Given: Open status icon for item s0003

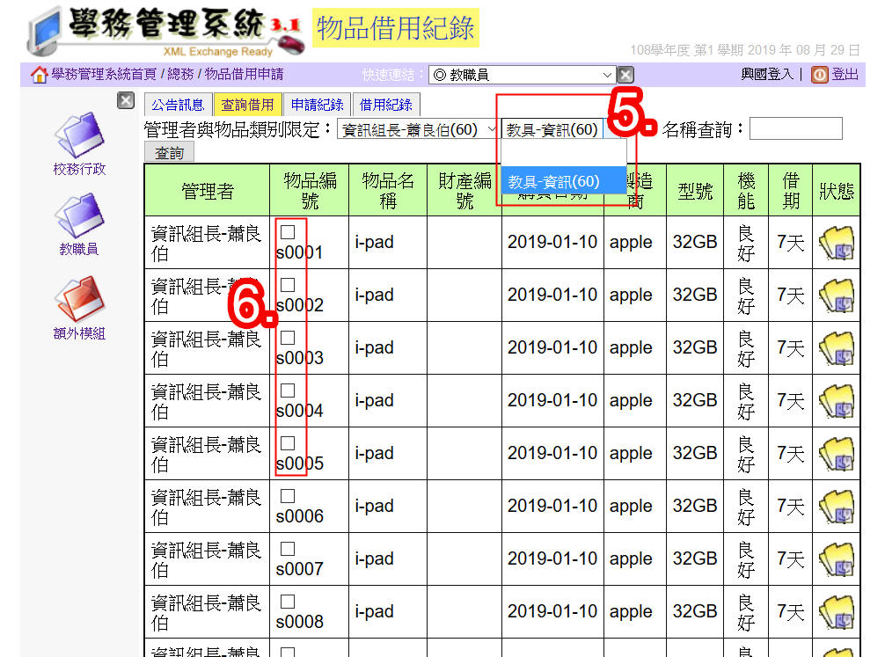Looking at the screenshot, I should pyautogui.click(x=837, y=348).
